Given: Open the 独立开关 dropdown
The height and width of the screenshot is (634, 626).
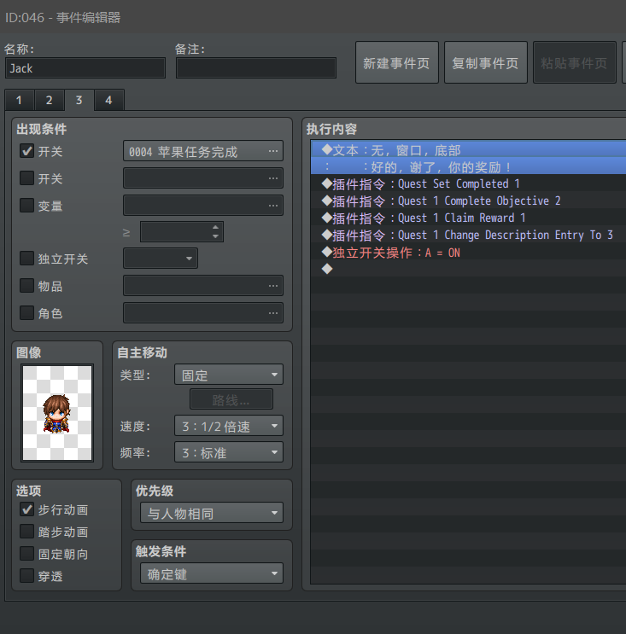Looking at the screenshot, I should [161, 259].
